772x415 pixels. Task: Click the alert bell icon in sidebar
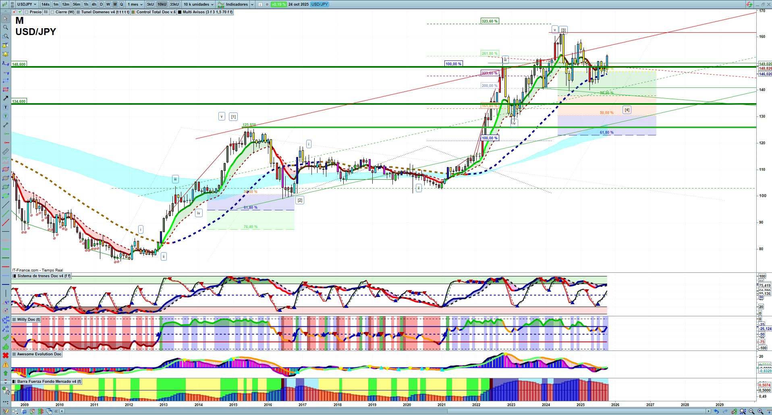(x=6, y=54)
